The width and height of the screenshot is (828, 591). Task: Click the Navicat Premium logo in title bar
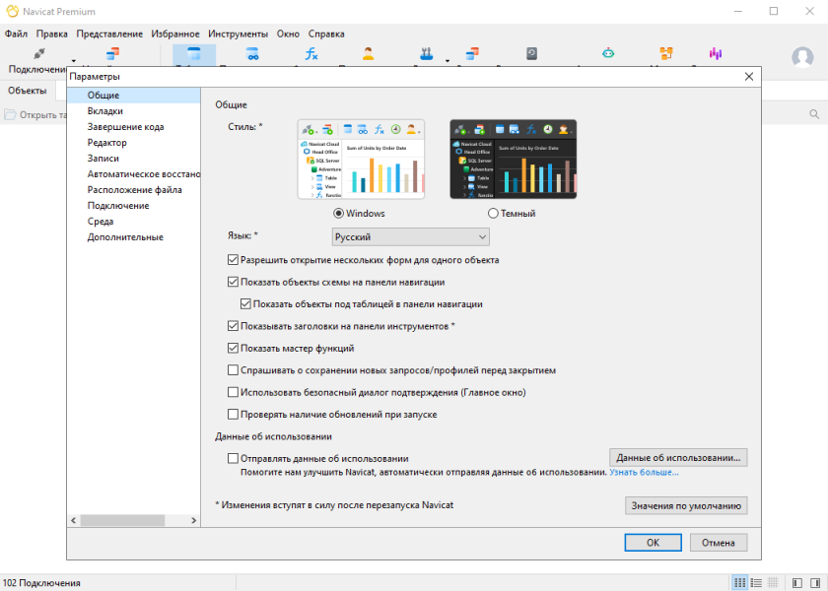click(12, 11)
